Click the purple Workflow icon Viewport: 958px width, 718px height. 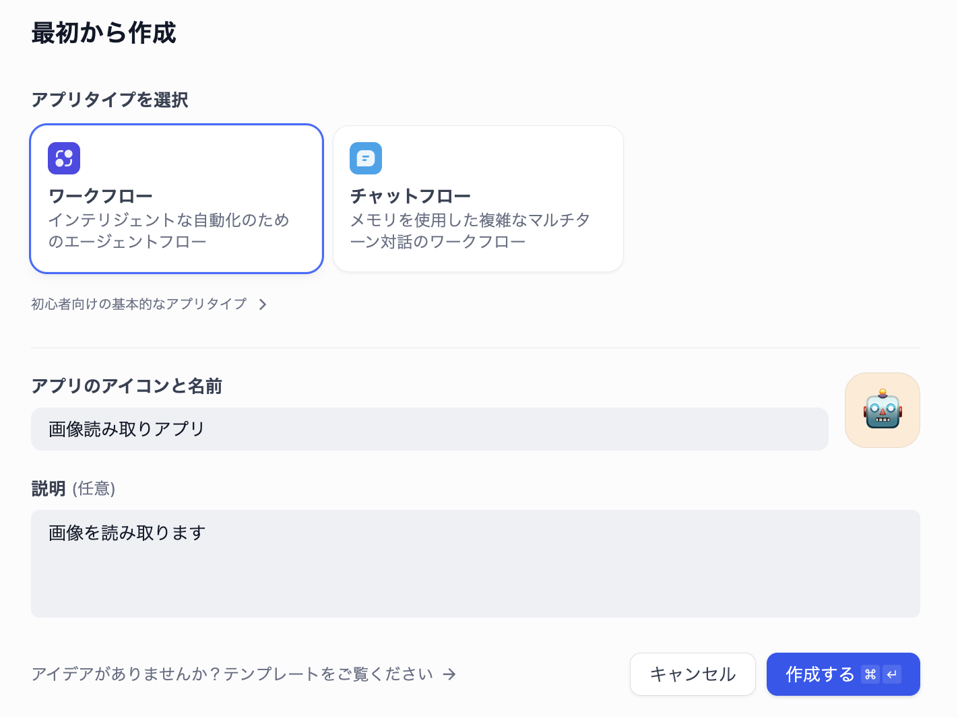[x=64, y=158]
